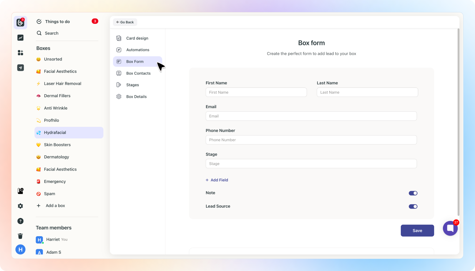This screenshot has width=475, height=271.
Task: Click the First Name input field
Action: (x=256, y=92)
